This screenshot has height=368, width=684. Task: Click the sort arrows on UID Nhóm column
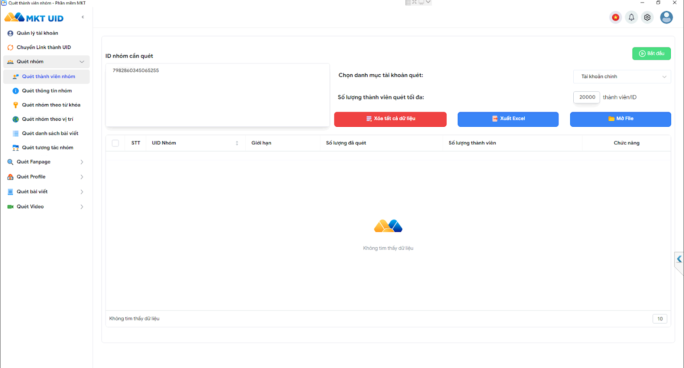pos(237,143)
